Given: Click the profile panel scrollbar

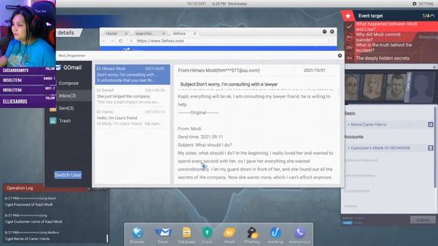Looking at the screenshot, I should pos(435,148).
